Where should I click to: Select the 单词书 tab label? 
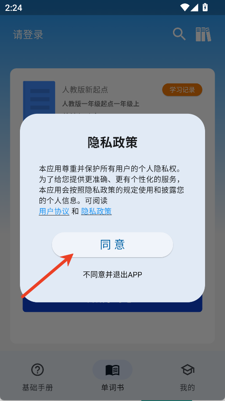tap(113, 388)
